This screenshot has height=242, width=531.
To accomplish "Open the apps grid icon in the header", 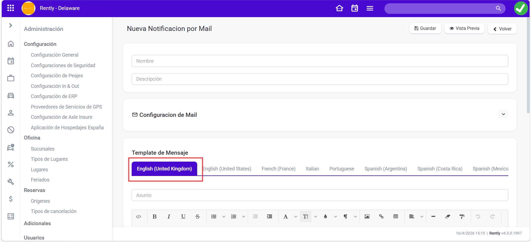I will (x=11, y=8).
